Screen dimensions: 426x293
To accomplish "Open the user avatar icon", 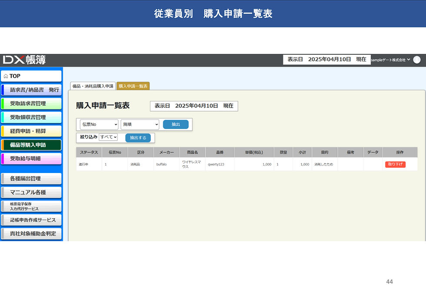I will (416, 60).
